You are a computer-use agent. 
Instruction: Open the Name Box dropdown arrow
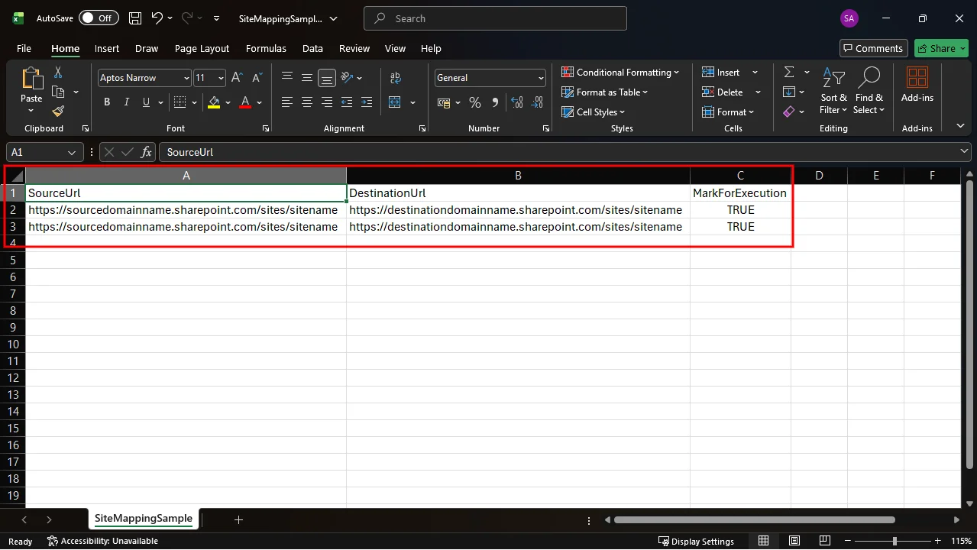click(72, 152)
